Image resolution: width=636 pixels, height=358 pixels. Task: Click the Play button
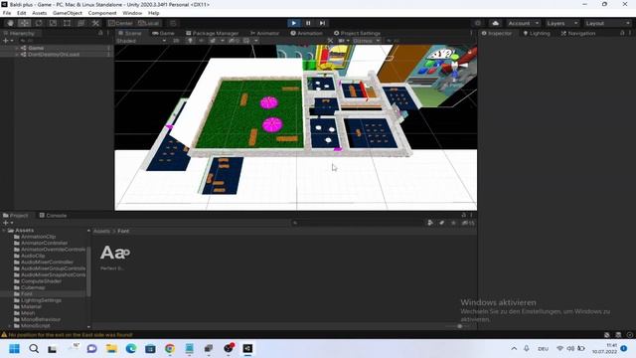(294, 23)
